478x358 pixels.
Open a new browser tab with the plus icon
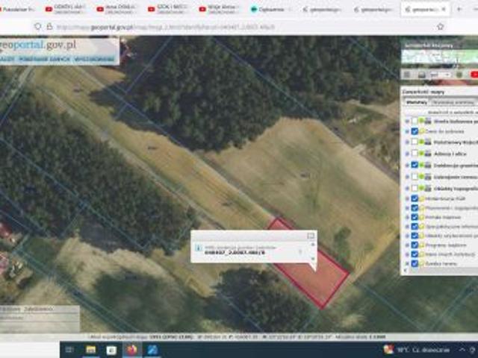(459, 10)
